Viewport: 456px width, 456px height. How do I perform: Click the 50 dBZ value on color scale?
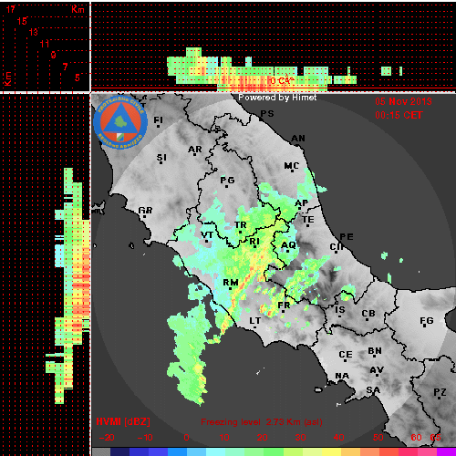378,438
